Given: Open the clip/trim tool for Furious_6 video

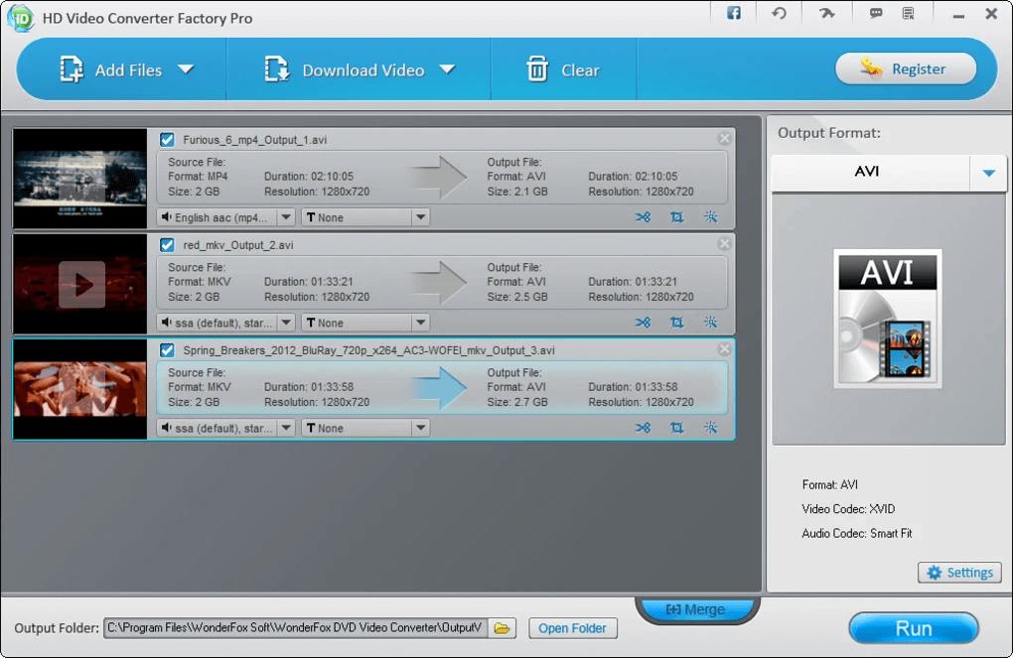Looking at the screenshot, I should [644, 216].
